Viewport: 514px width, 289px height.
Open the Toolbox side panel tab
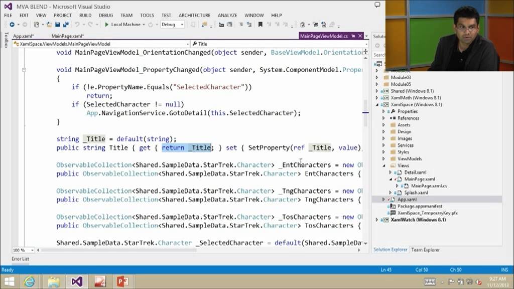[x=6, y=40]
